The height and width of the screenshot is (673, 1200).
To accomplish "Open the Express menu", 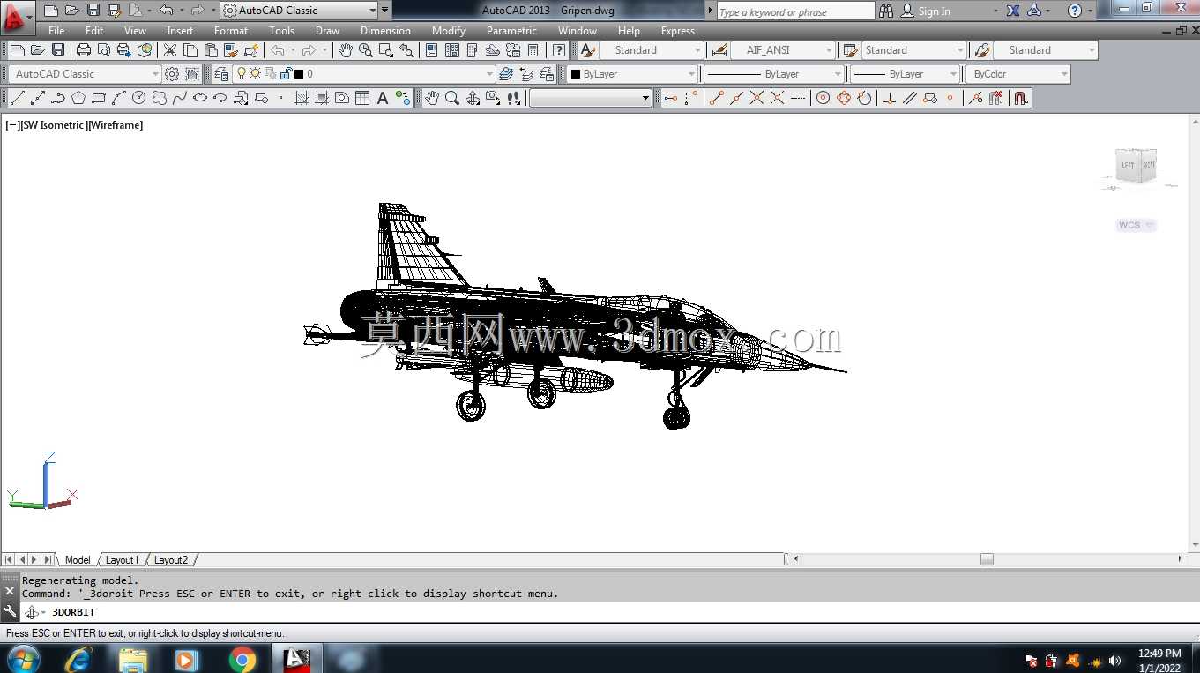I will click(678, 31).
